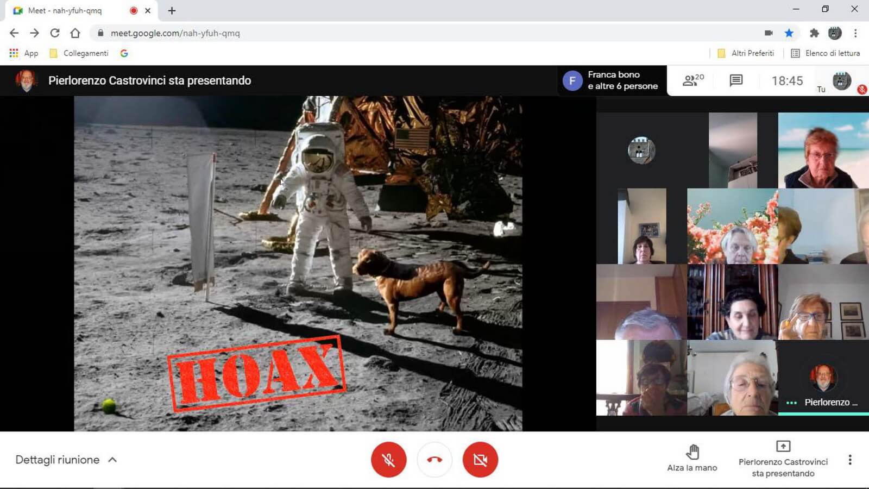Open the browser home page
Image resolution: width=869 pixels, height=489 pixels.
pyautogui.click(x=75, y=33)
